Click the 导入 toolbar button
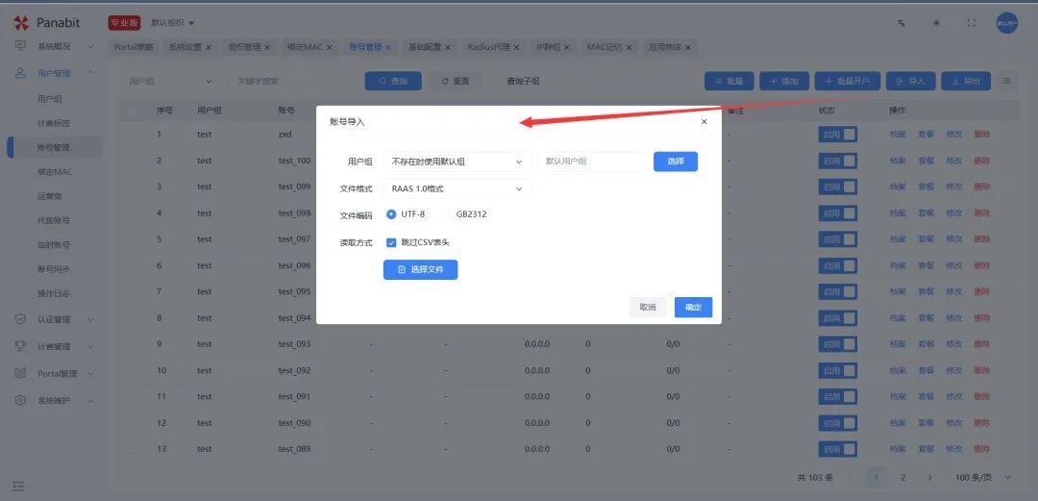 910,81
